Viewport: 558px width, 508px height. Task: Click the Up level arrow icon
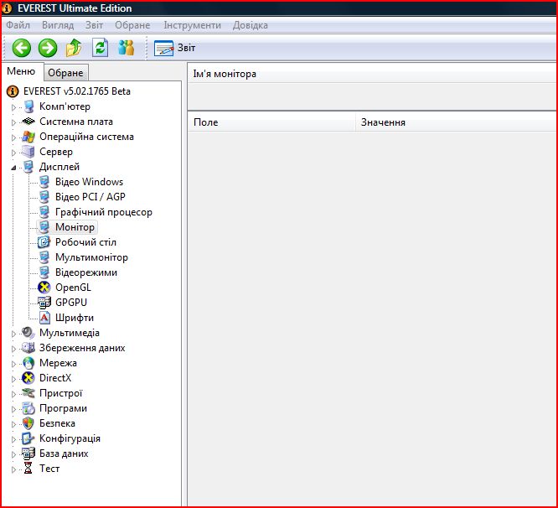coord(74,48)
